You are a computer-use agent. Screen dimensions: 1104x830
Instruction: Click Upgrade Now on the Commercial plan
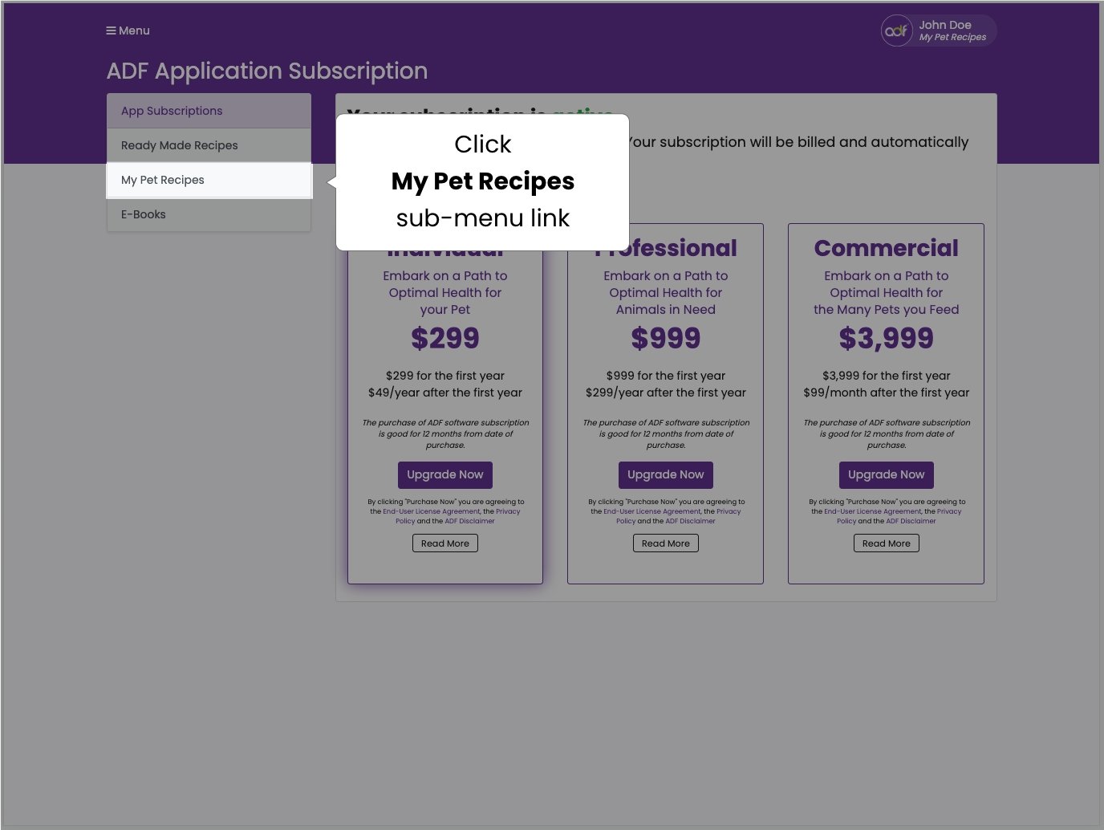tap(886, 474)
